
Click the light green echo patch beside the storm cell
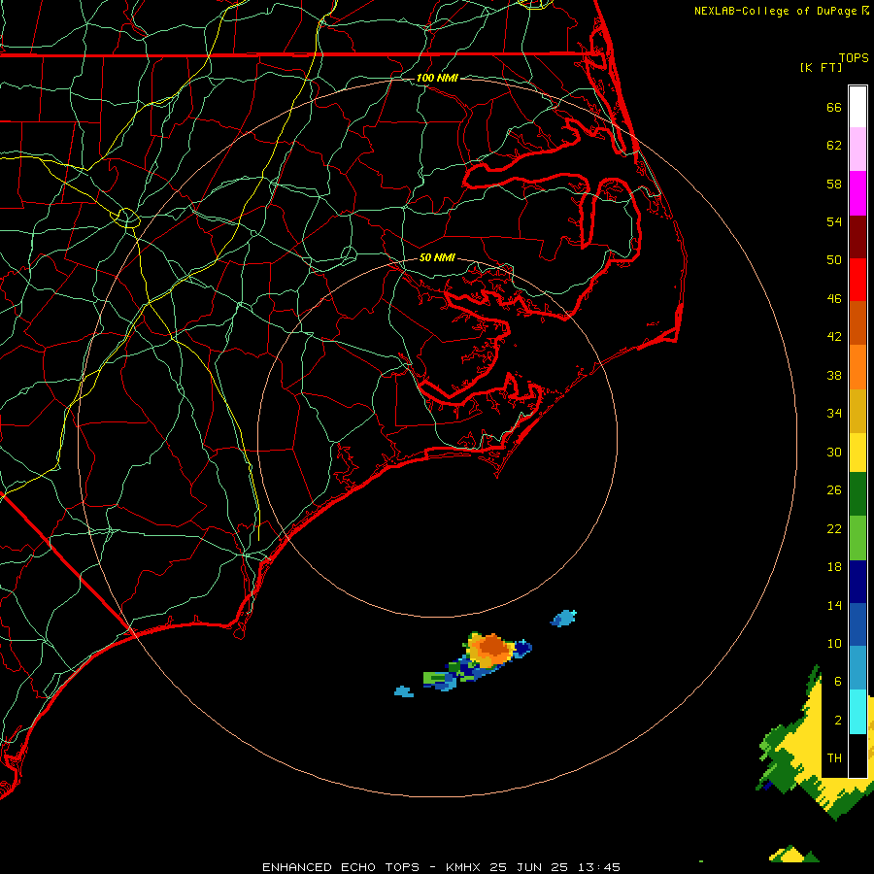tap(435, 677)
